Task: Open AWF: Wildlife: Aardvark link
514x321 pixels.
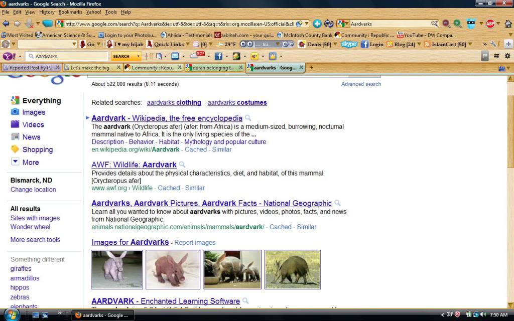Action: [134, 165]
